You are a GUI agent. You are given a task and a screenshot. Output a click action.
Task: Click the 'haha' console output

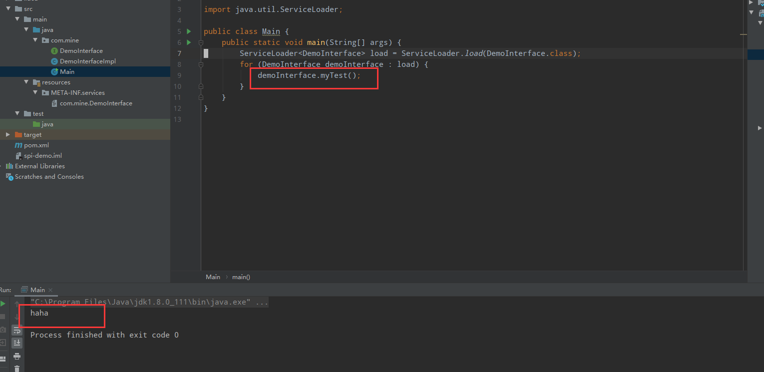[x=39, y=313]
